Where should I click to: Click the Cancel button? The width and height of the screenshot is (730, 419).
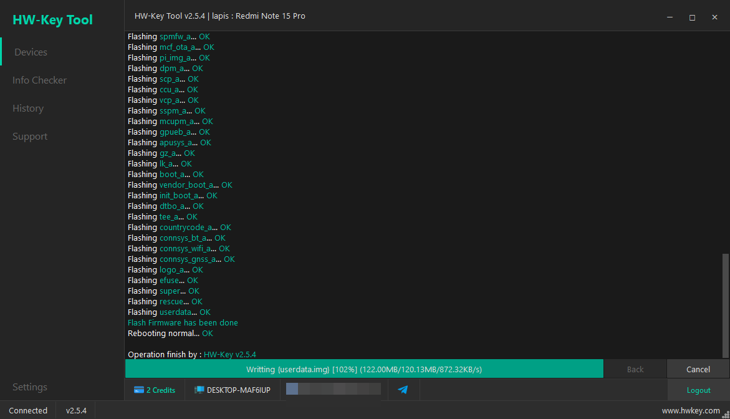[x=698, y=369]
